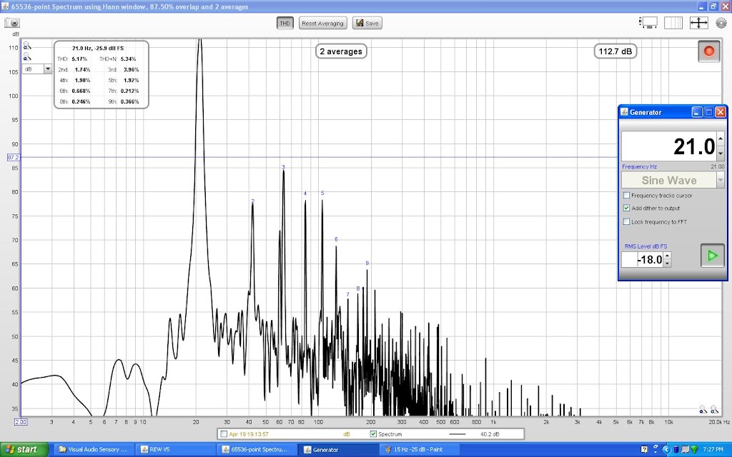Click the 21.0 Hz, -25.9 dB FS heading
Image resolution: width=732 pixels, height=457 pixels.
pos(98,48)
